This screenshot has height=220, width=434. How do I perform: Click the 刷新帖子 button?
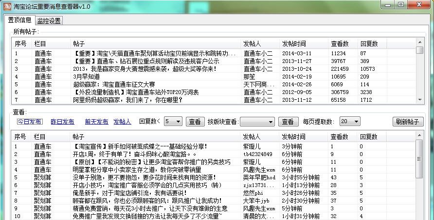point(408,122)
